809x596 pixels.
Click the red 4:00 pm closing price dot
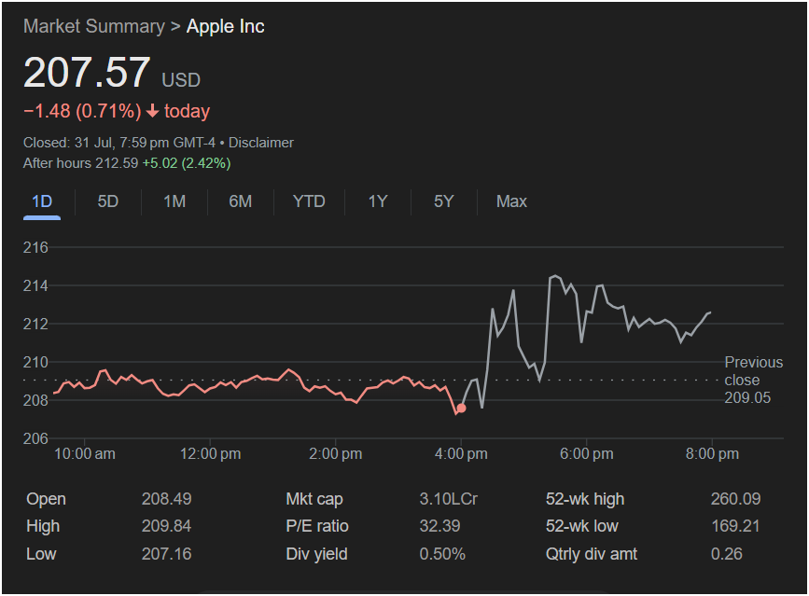(461, 409)
